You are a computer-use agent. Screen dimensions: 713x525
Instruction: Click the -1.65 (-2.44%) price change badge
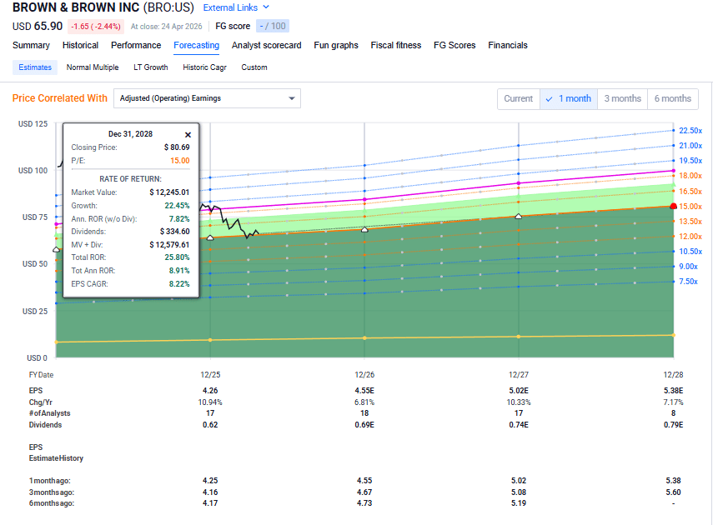(x=96, y=27)
